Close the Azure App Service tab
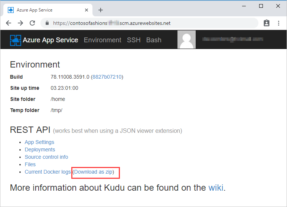Image resolution: width=287 pixels, height=207 pixels. [87, 10]
